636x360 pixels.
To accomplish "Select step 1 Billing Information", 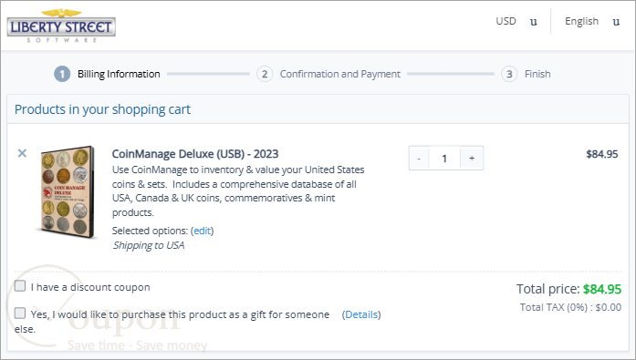I will pyautogui.click(x=107, y=74).
